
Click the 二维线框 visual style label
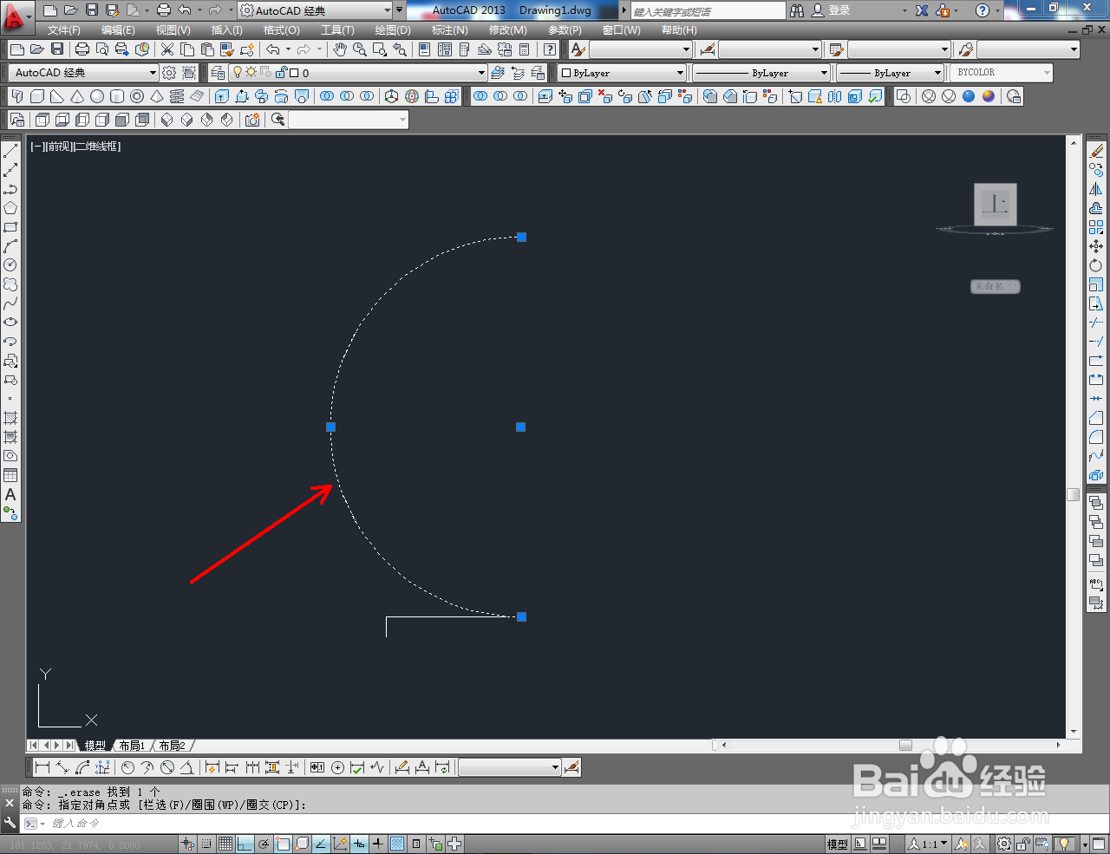click(x=97, y=147)
